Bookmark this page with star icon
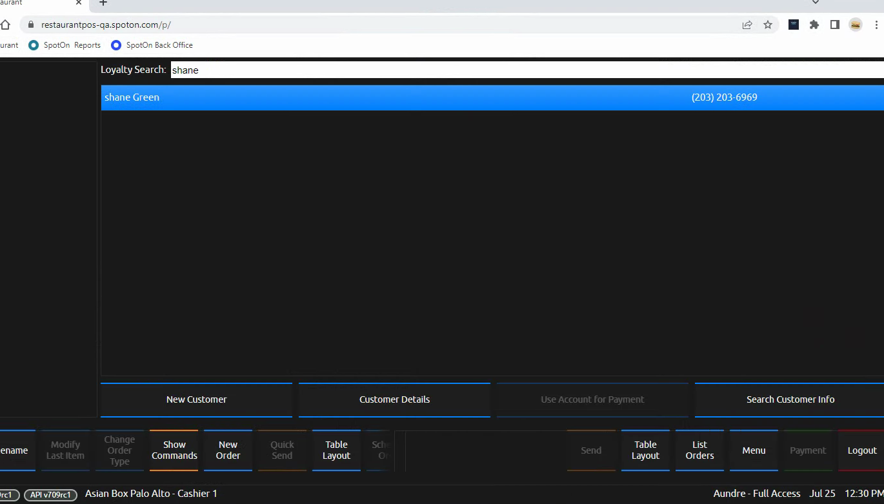 [x=768, y=25]
